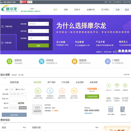The image size is (131, 131).
Task: Open the 贷款类型 dropdown
Action: [38, 24]
